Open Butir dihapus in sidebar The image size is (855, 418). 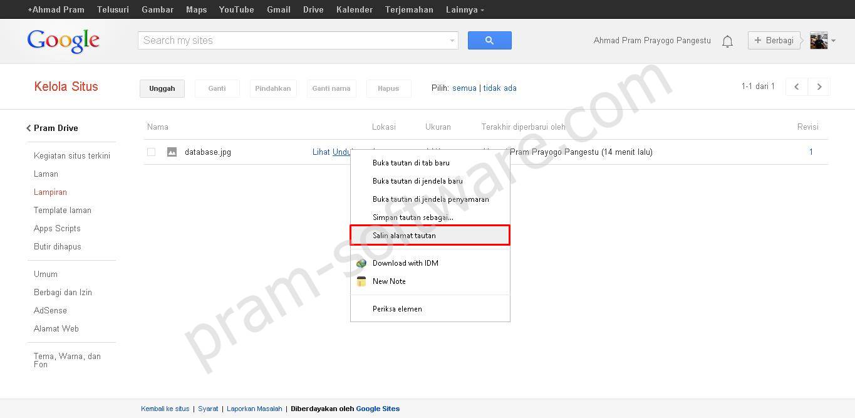[x=58, y=246]
